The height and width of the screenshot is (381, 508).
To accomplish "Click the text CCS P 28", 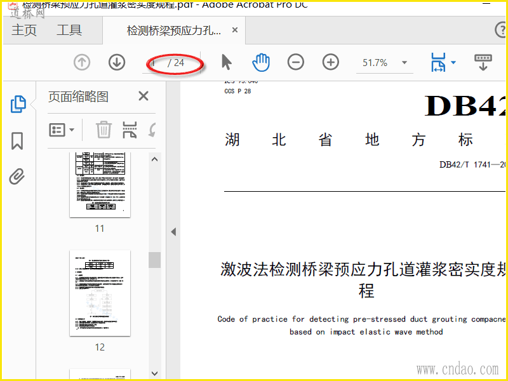I will 237,91.
